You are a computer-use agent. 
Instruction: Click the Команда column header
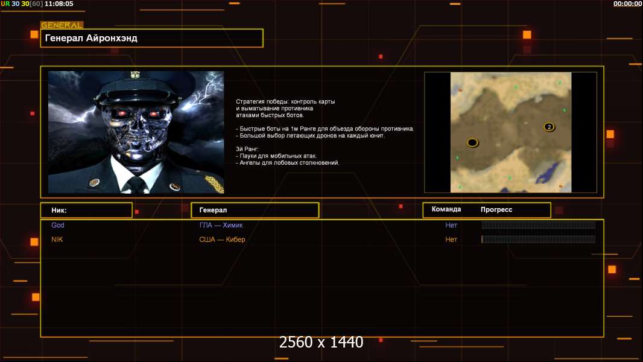click(446, 209)
